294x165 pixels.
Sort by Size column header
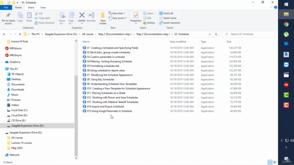(229, 42)
